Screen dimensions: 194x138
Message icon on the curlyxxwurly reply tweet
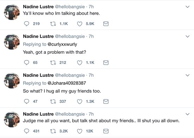click(x=106, y=63)
